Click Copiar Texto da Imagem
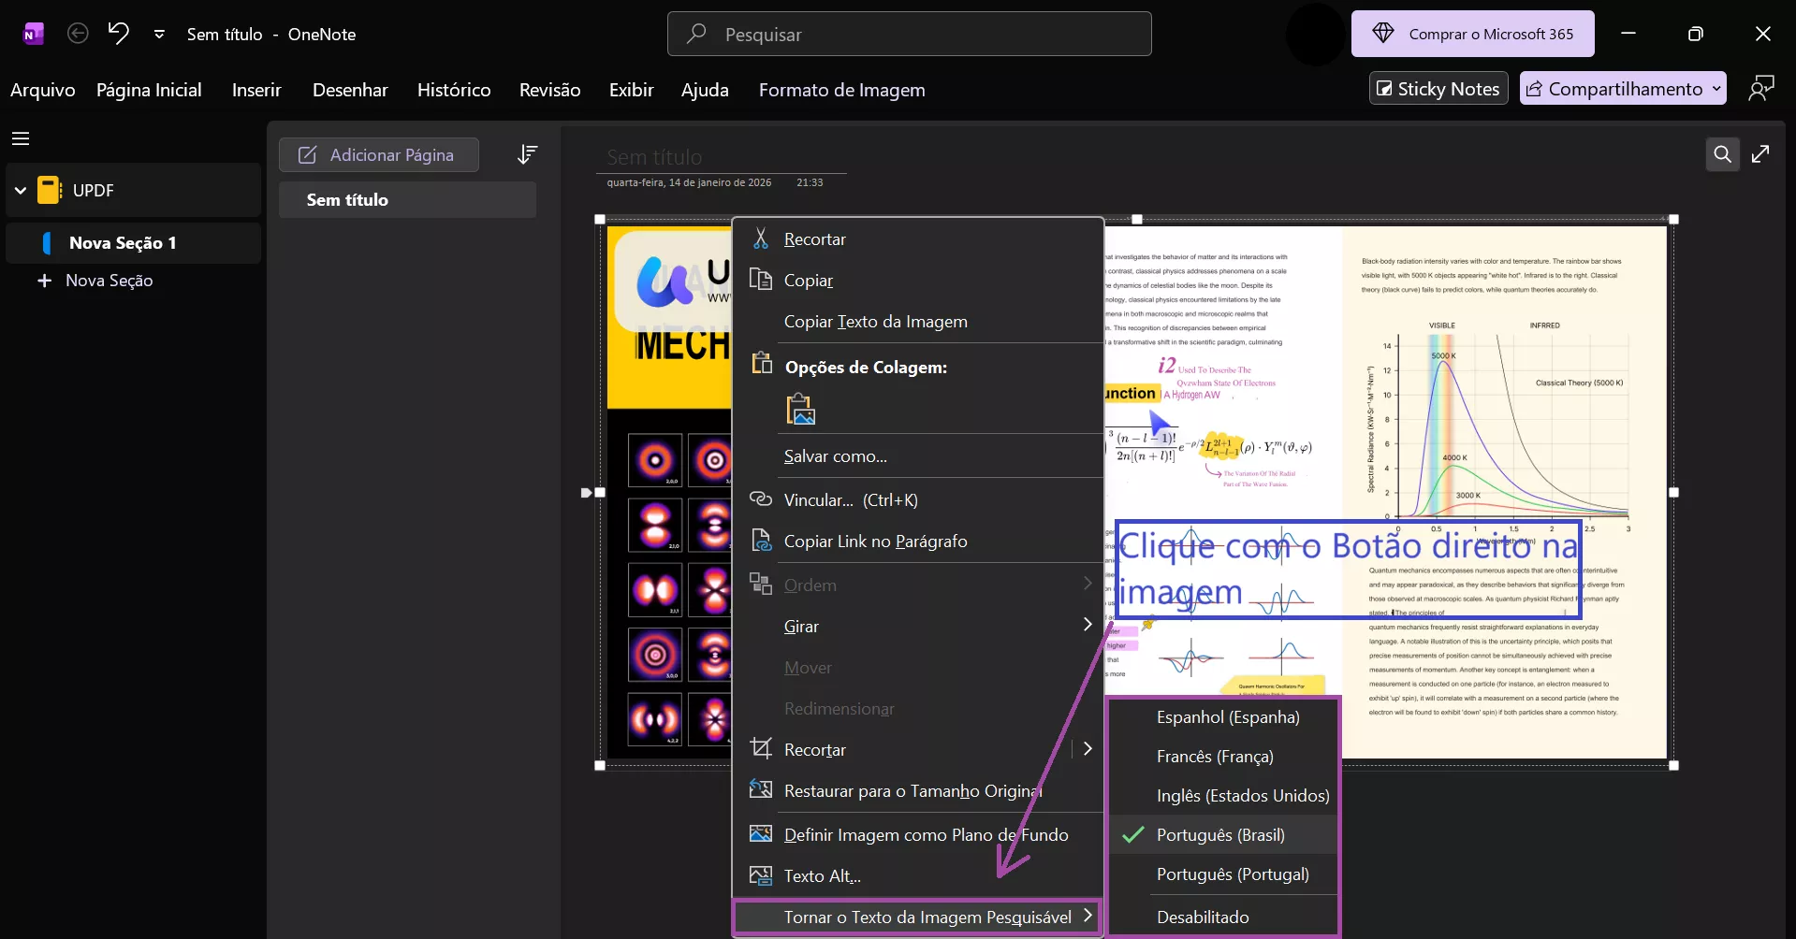 (x=875, y=322)
